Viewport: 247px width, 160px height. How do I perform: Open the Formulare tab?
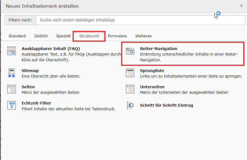pyautogui.click(x=117, y=36)
